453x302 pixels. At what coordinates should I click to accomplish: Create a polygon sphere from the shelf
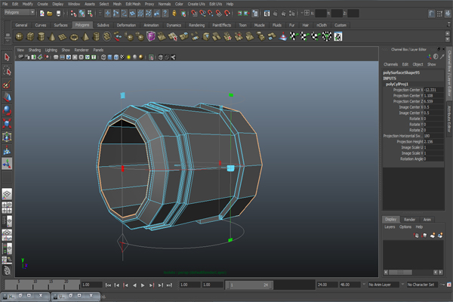tap(20, 37)
